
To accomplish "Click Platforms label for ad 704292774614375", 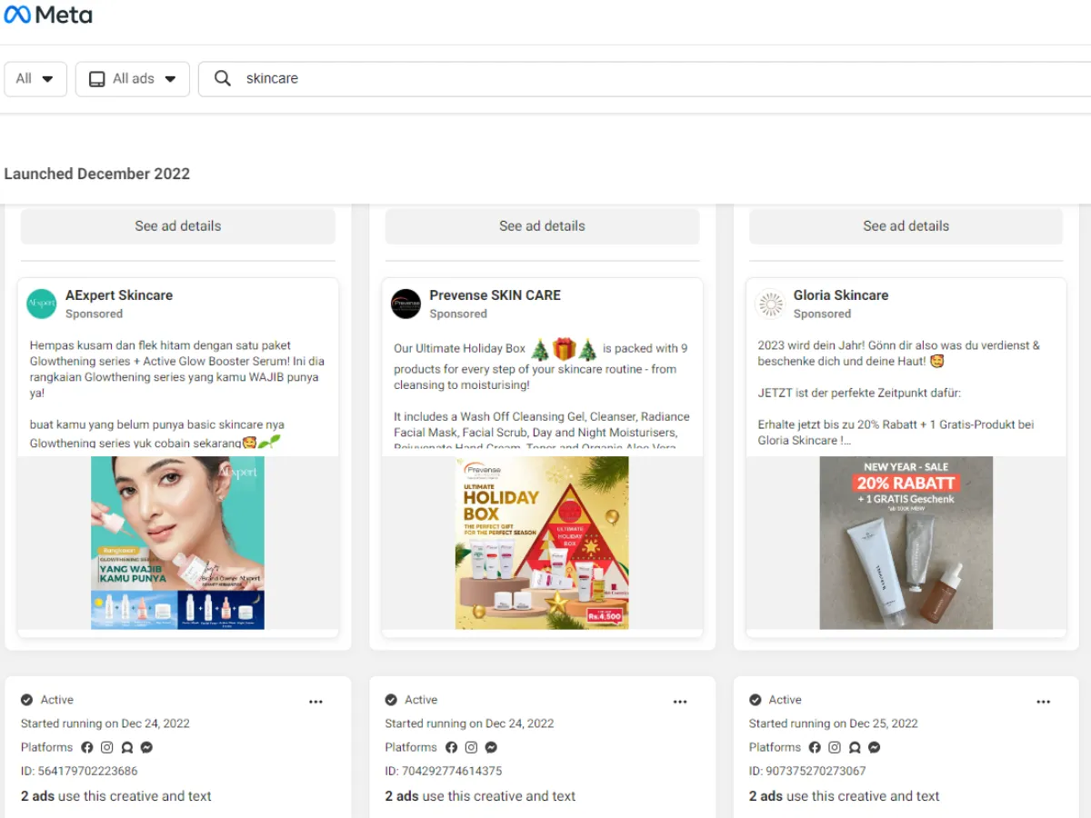I will click(411, 747).
